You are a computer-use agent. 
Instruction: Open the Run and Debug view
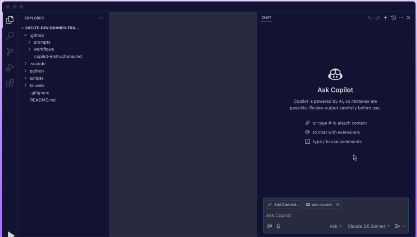[x=10, y=68]
